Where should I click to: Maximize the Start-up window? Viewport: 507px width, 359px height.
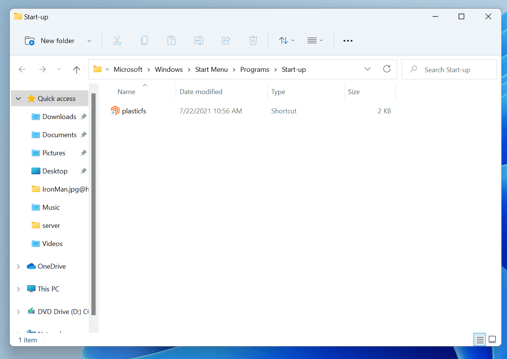point(461,17)
